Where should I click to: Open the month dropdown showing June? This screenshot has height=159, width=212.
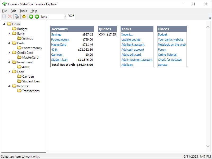65,16
